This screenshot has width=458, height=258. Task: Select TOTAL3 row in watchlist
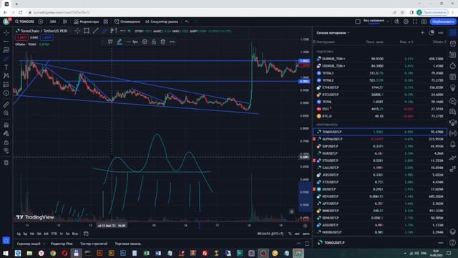click(x=380, y=73)
